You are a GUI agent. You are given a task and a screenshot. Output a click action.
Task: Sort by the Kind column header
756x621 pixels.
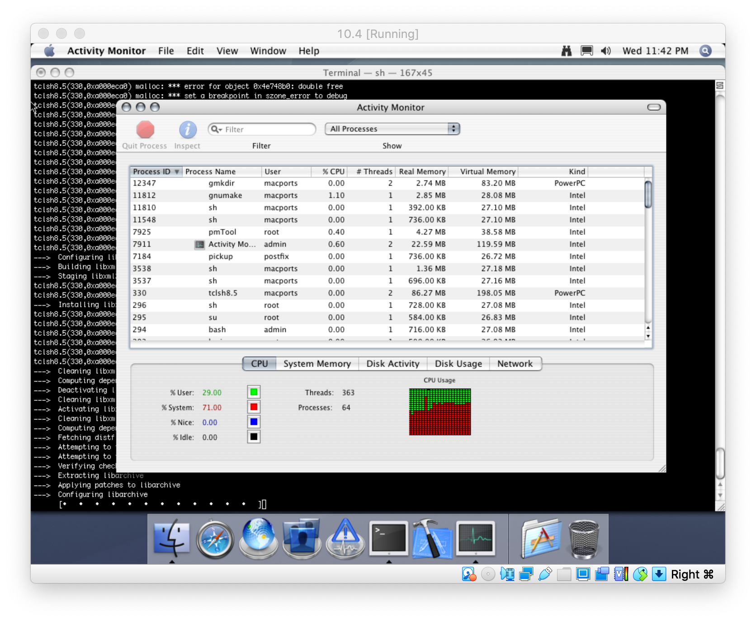553,172
